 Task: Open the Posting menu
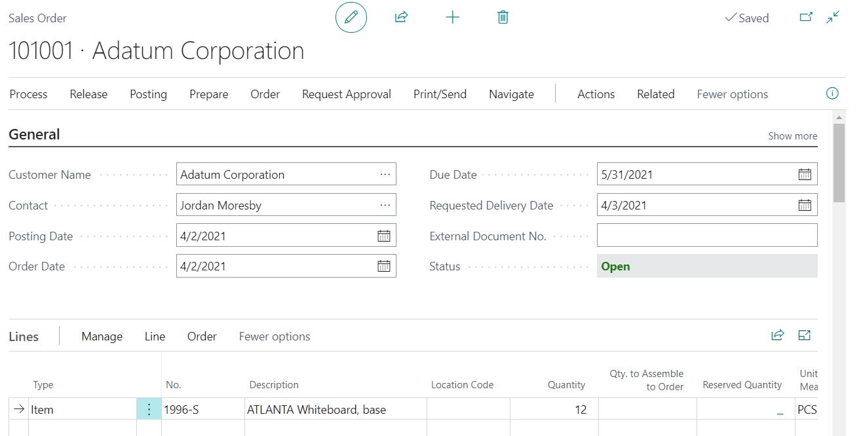(x=148, y=94)
